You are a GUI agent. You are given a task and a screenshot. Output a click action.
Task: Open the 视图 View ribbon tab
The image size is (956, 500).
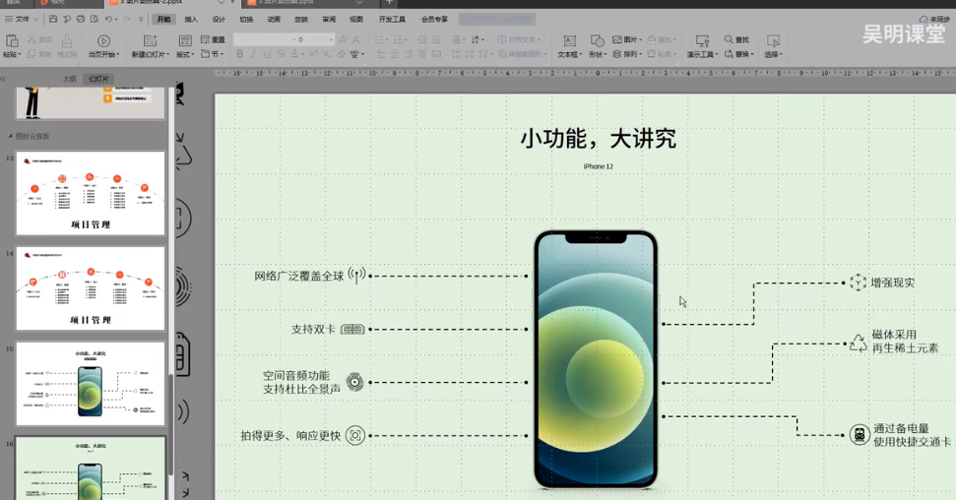(356, 19)
